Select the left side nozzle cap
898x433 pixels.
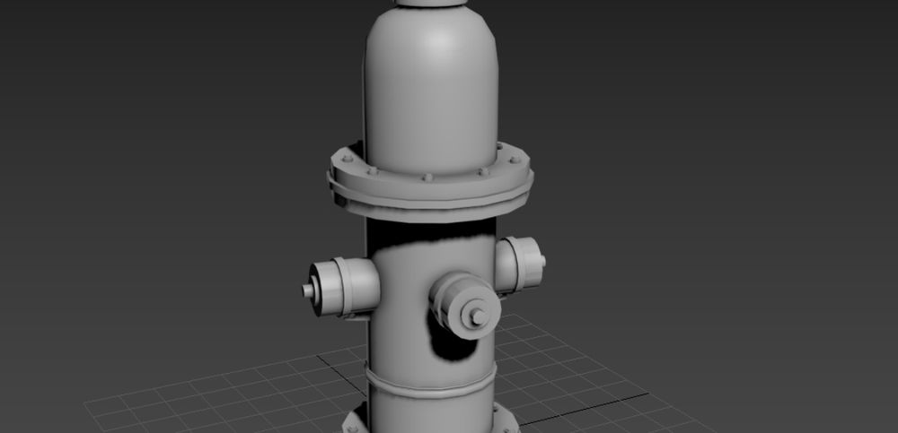pos(346,287)
